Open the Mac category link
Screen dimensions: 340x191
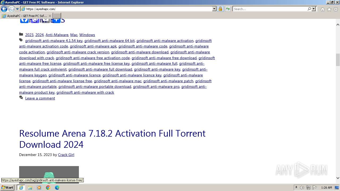click(x=74, y=35)
